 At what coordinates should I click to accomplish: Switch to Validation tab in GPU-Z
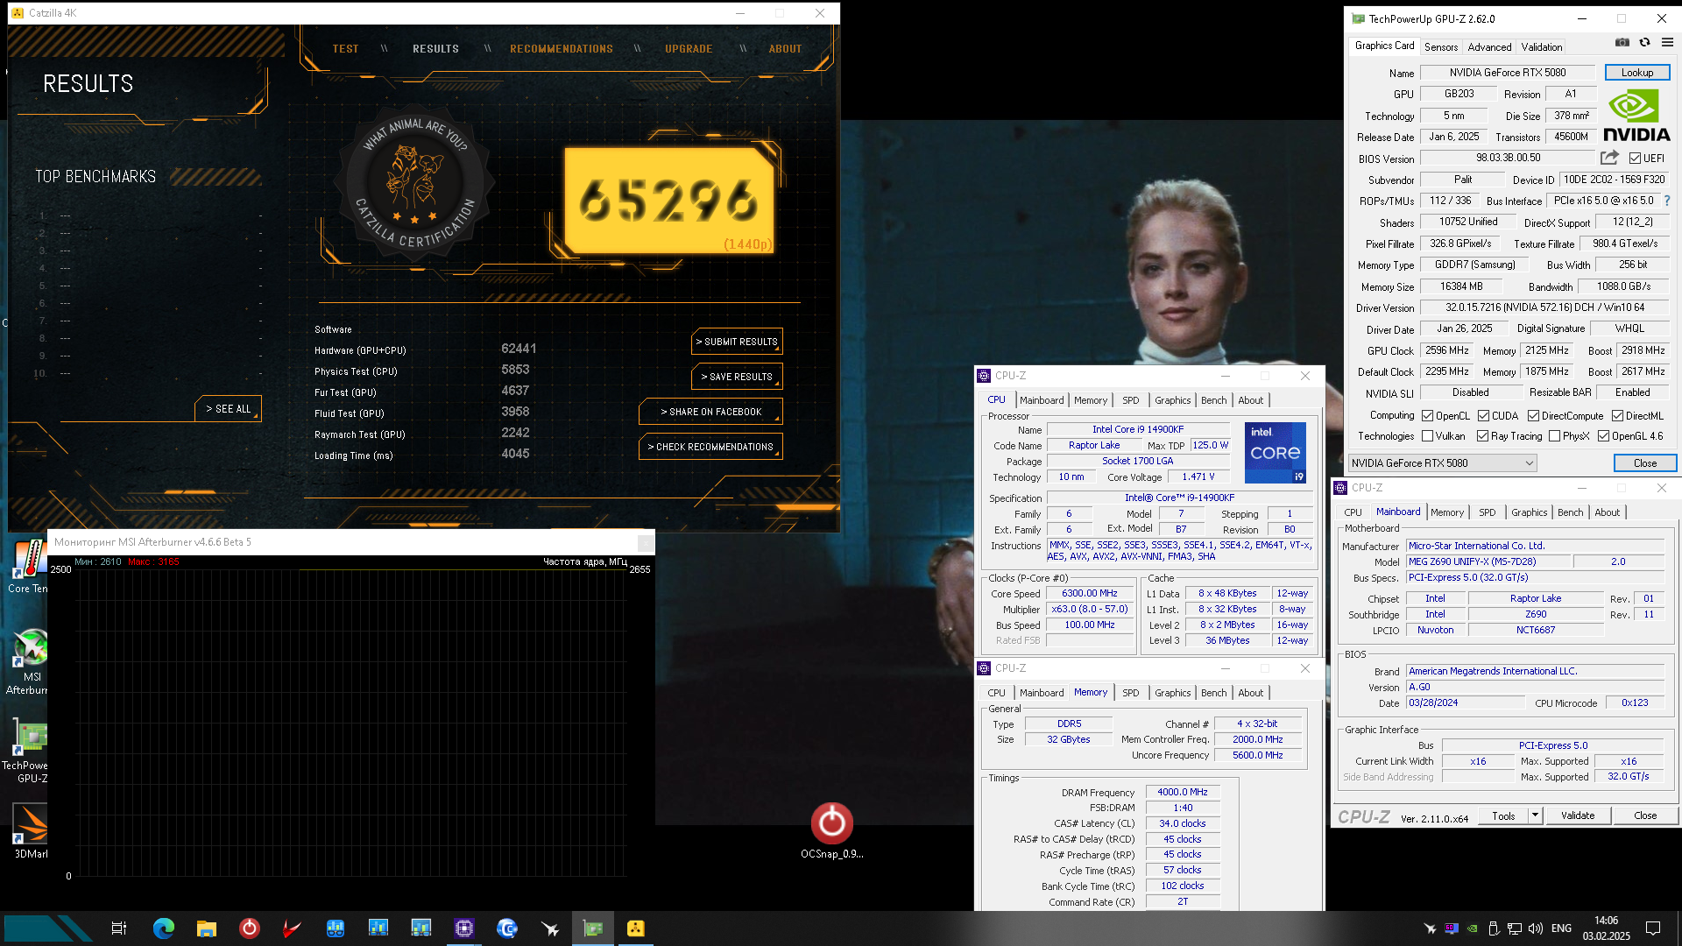point(1541,47)
